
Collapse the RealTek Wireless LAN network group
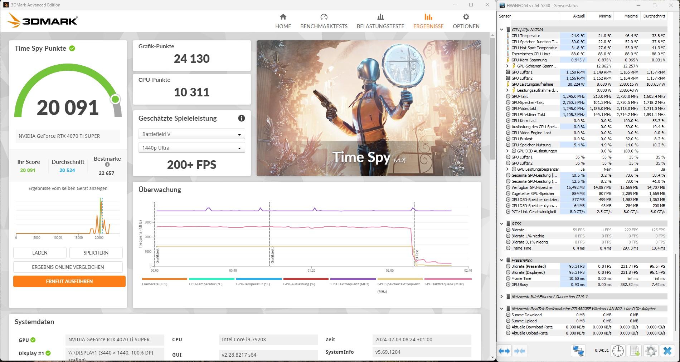click(x=501, y=309)
